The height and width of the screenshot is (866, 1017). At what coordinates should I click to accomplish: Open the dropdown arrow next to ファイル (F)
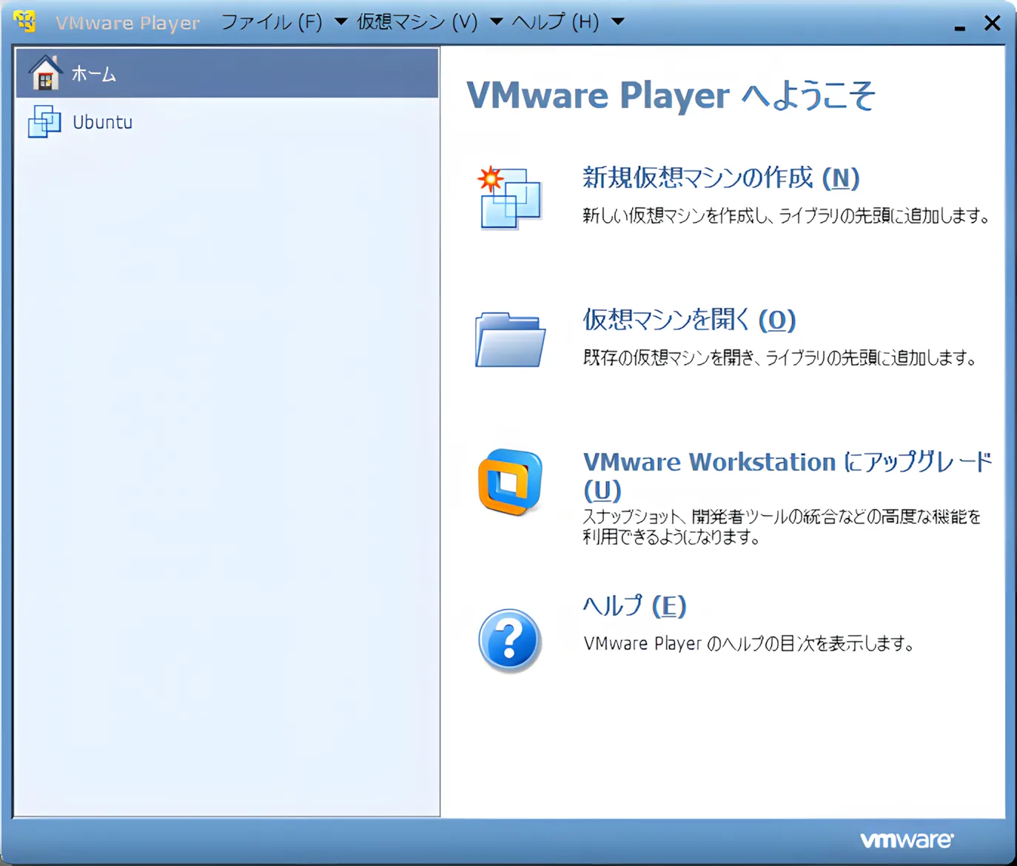point(340,23)
